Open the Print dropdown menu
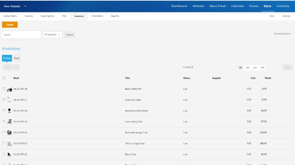The image size is (295, 165). pyautogui.click(x=11, y=67)
